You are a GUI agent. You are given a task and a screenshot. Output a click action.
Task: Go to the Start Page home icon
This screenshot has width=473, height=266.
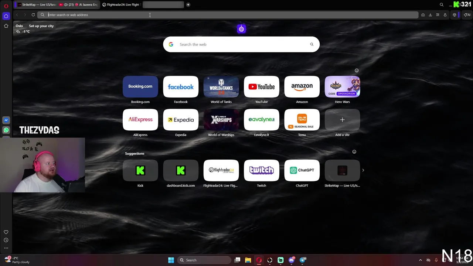click(x=6, y=16)
